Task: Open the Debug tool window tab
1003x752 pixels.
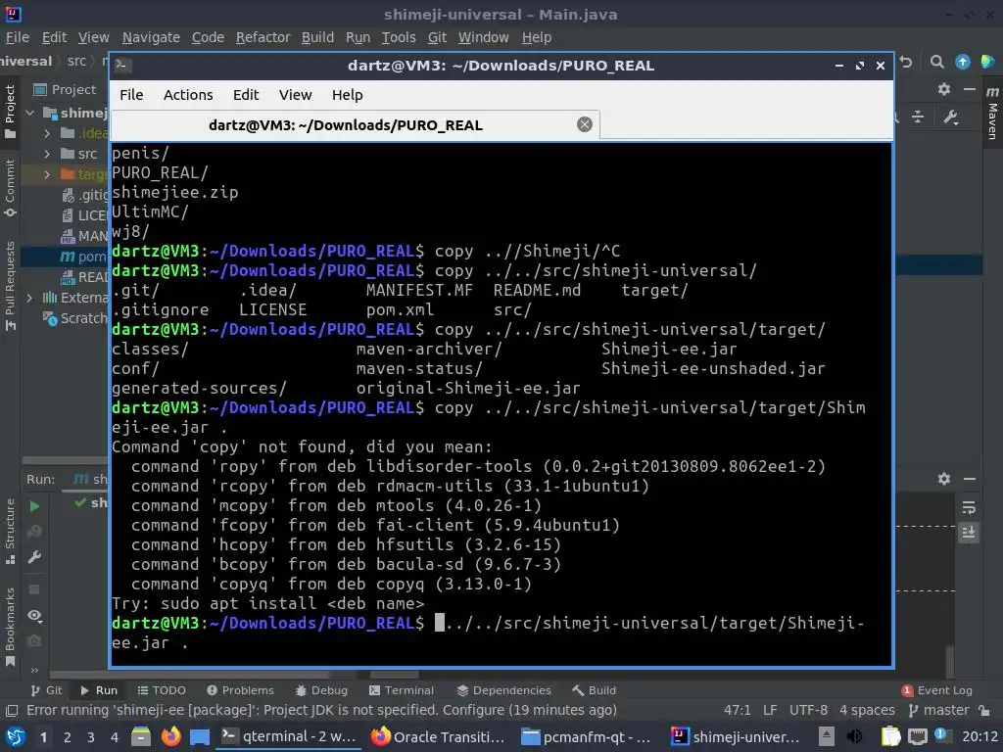Action: point(321,690)
